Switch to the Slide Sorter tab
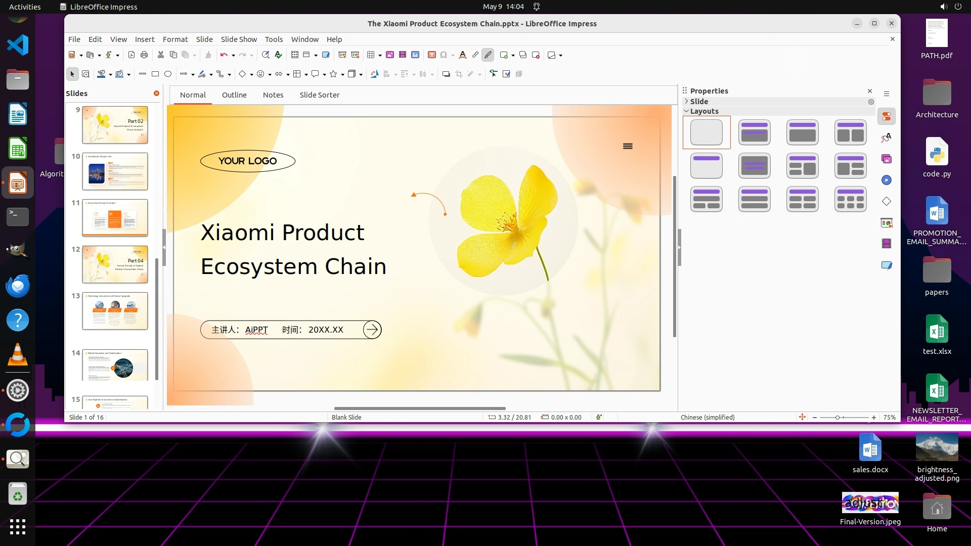The height and width of the screenshot is (546, 971). coord(319,95)
